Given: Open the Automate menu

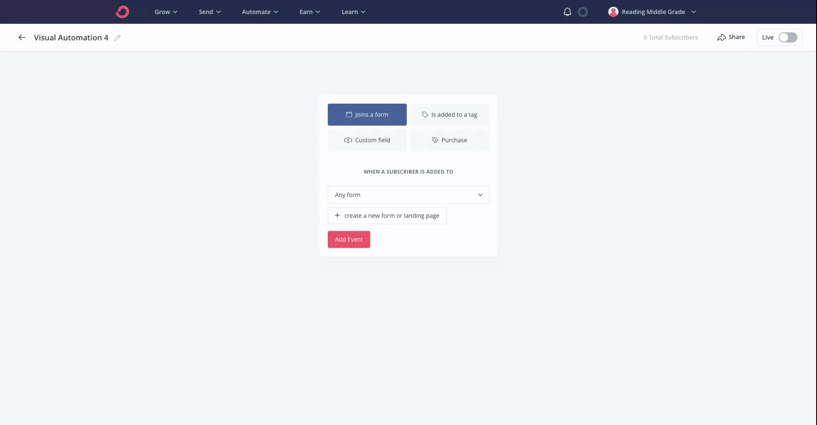Looking at the screenshot, I should (260, 12).
